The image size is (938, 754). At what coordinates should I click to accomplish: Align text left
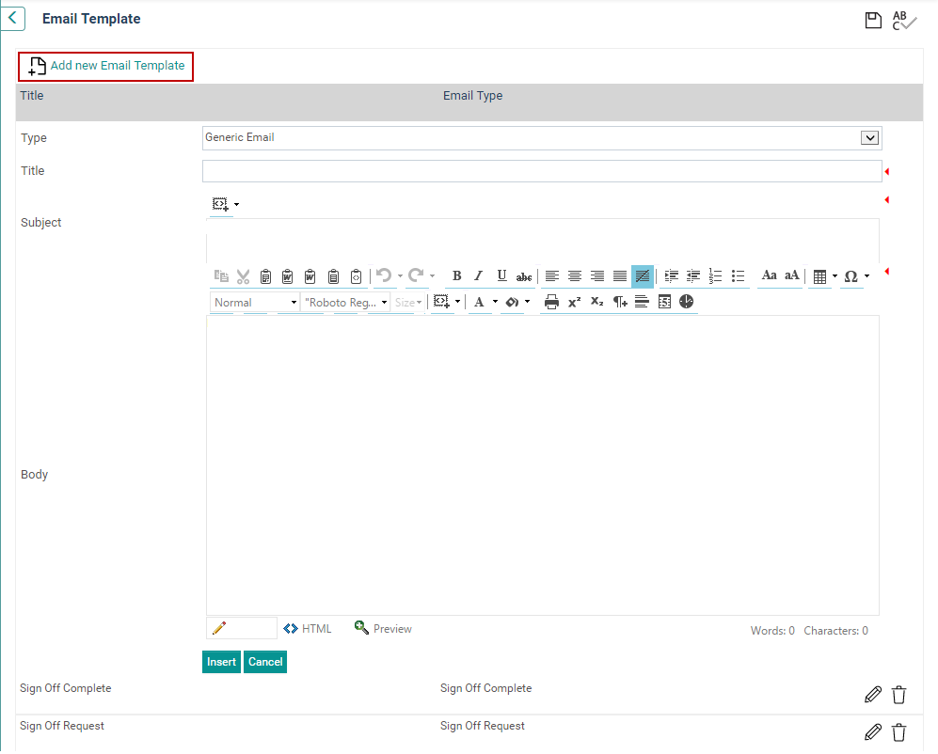[x=551, y=276]
